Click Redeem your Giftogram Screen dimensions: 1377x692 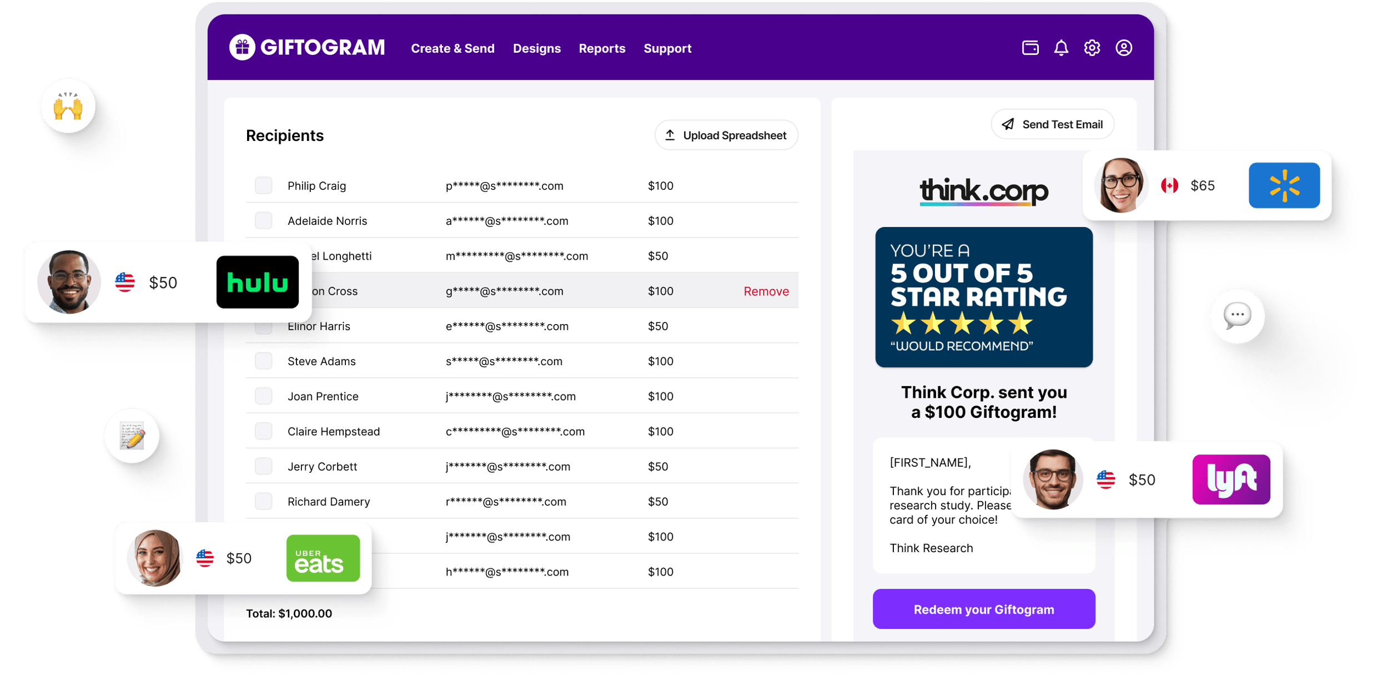[x=983, y=609]
